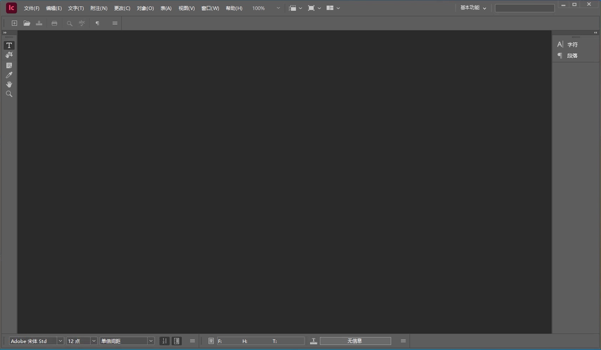Screen dimensions: 601x350
Task: Click the new document button
Action: [14, 23]
